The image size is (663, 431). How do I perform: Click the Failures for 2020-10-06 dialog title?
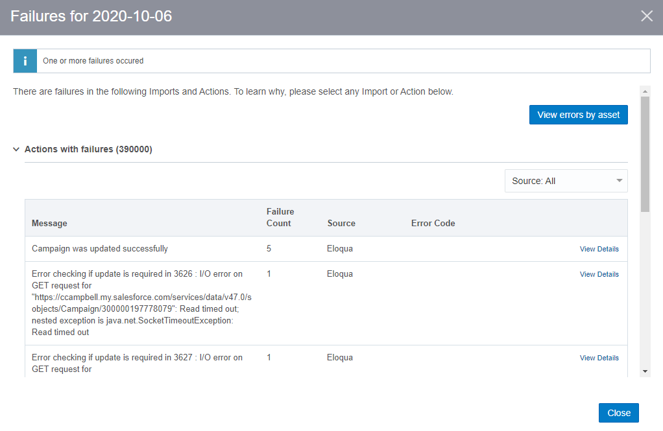91,16
